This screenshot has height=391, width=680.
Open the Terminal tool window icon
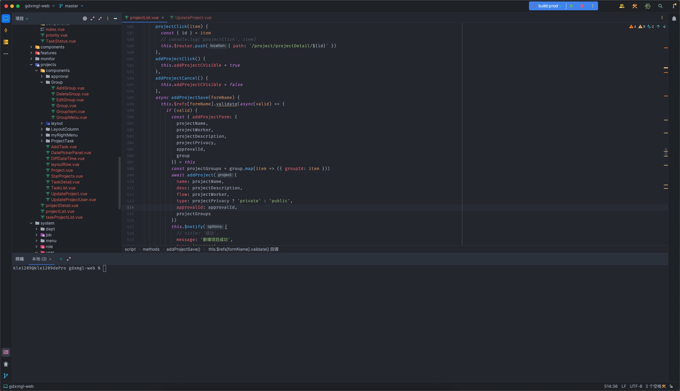point(6,352)
